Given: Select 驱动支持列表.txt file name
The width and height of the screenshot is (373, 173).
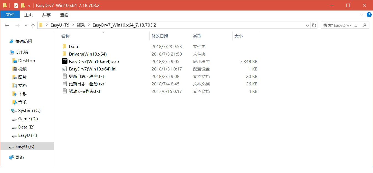Looking at the screenshot, I should coord(85,91).
